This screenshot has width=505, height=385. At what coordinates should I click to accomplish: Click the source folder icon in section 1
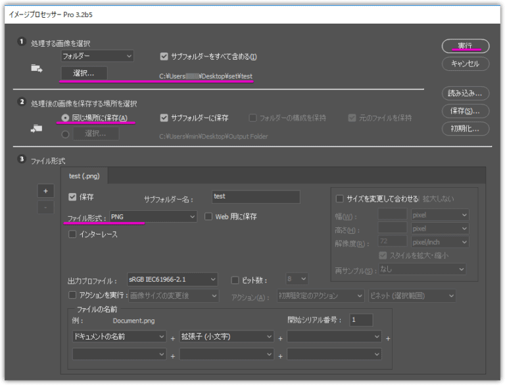(x=37, y=67)
